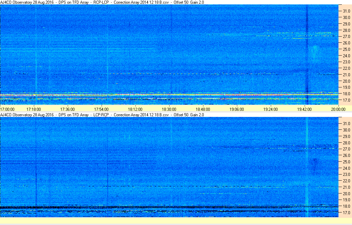Click the 29.0 frequency label on RCP-LCP plot
Screen dimensions: 352x225
pyautogui.click(x=346, y=24)
